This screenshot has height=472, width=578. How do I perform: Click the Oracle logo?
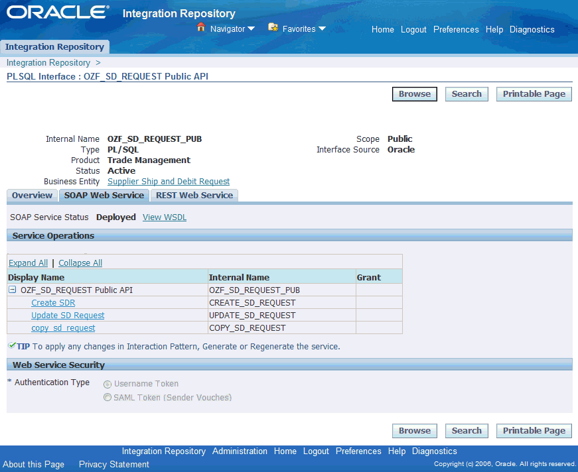[x=58, y=12]
